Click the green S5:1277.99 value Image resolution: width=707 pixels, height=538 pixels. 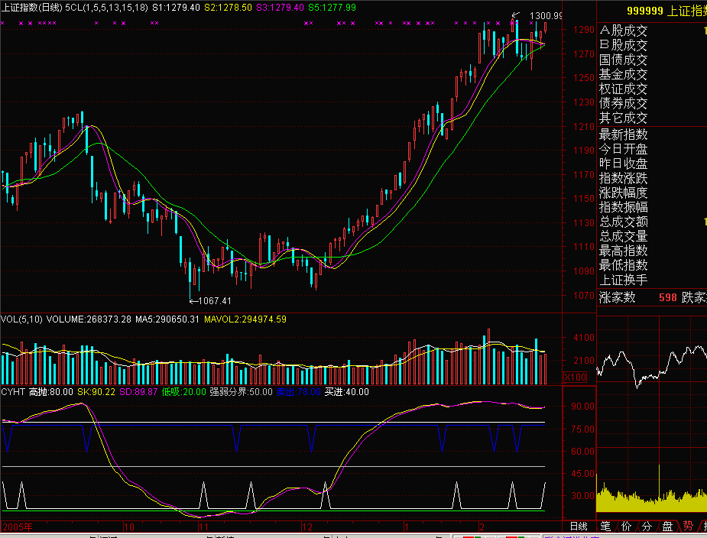332,8
